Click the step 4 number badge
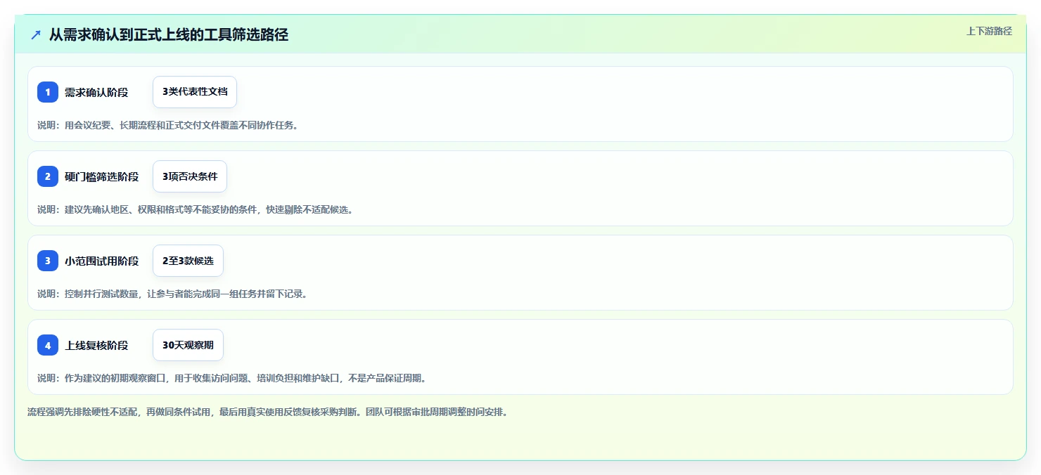 48,345
